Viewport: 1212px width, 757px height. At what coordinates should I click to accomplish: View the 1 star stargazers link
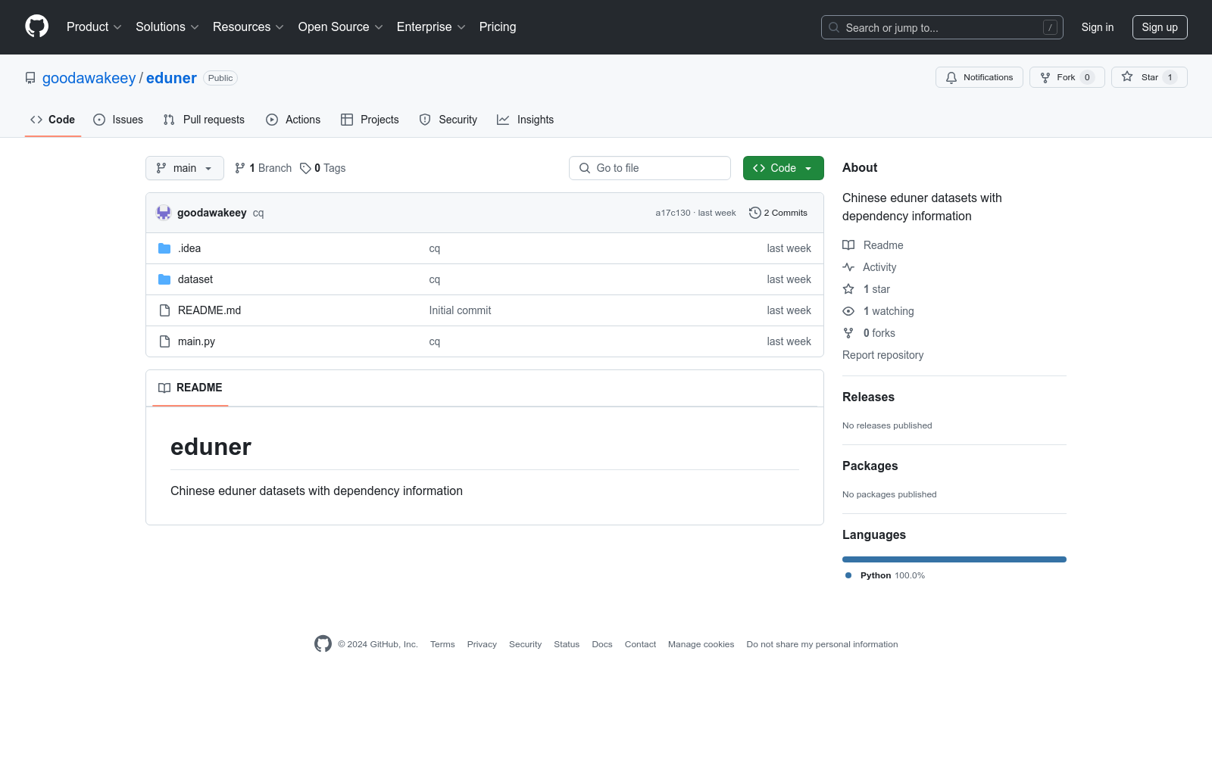867,289
